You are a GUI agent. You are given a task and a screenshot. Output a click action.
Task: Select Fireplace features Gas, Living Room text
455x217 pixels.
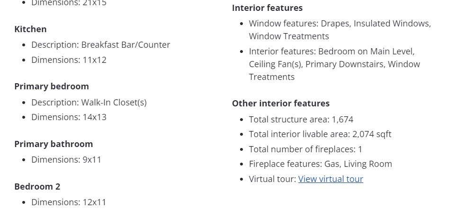pyautogui.click(x=320, y=165)
